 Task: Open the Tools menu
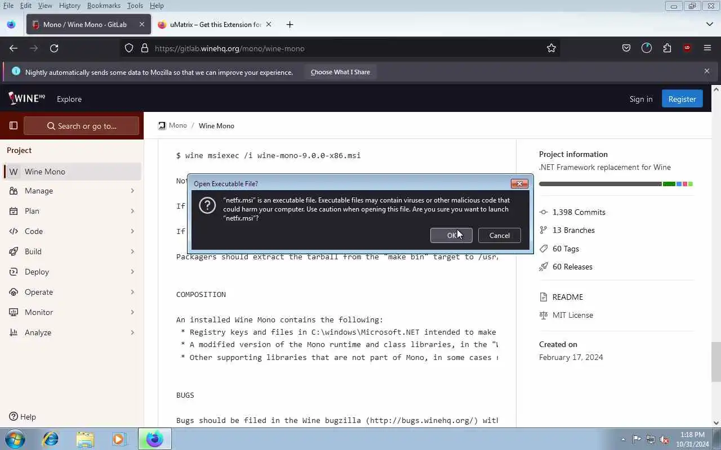(x=135, y=6)
